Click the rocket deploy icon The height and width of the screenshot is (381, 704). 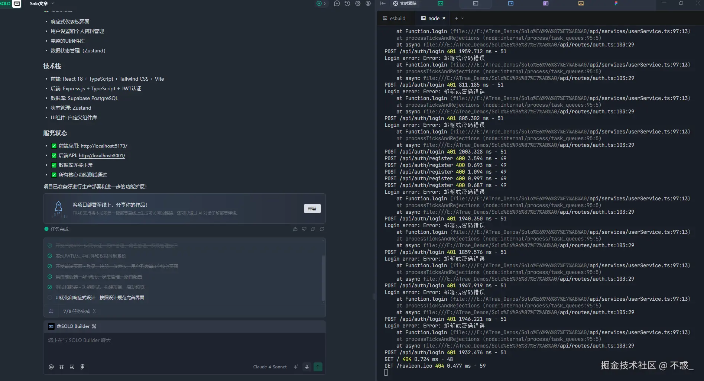point(58,209)
